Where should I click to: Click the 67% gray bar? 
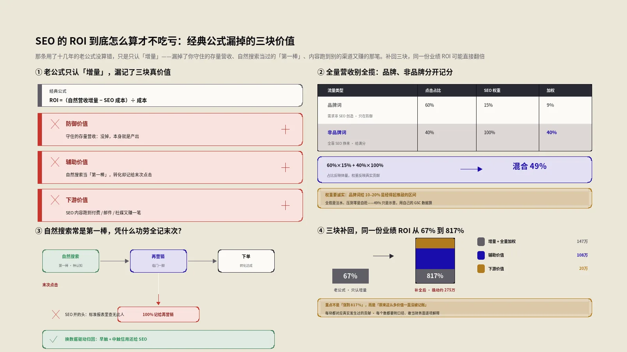350,276
